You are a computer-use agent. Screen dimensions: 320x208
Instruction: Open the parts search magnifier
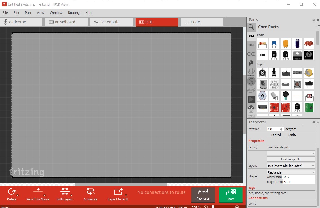[x=251, y=27]
